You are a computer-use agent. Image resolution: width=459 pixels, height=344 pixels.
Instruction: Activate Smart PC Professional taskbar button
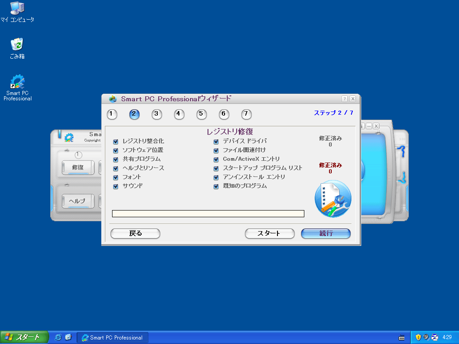(113, 338)
